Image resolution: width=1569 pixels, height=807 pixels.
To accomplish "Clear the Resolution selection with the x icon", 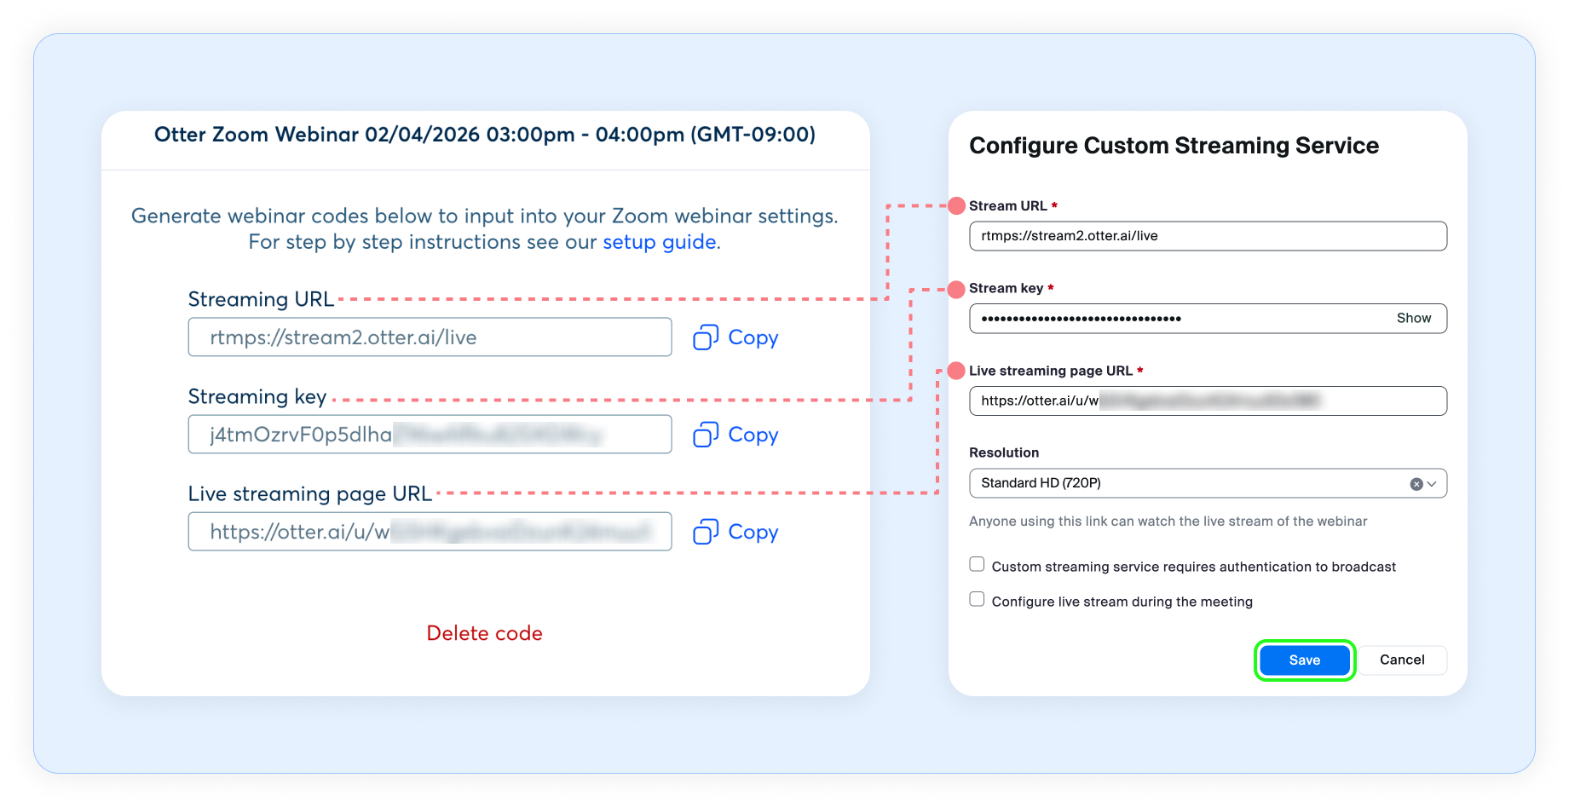I will click(1416, 484).
